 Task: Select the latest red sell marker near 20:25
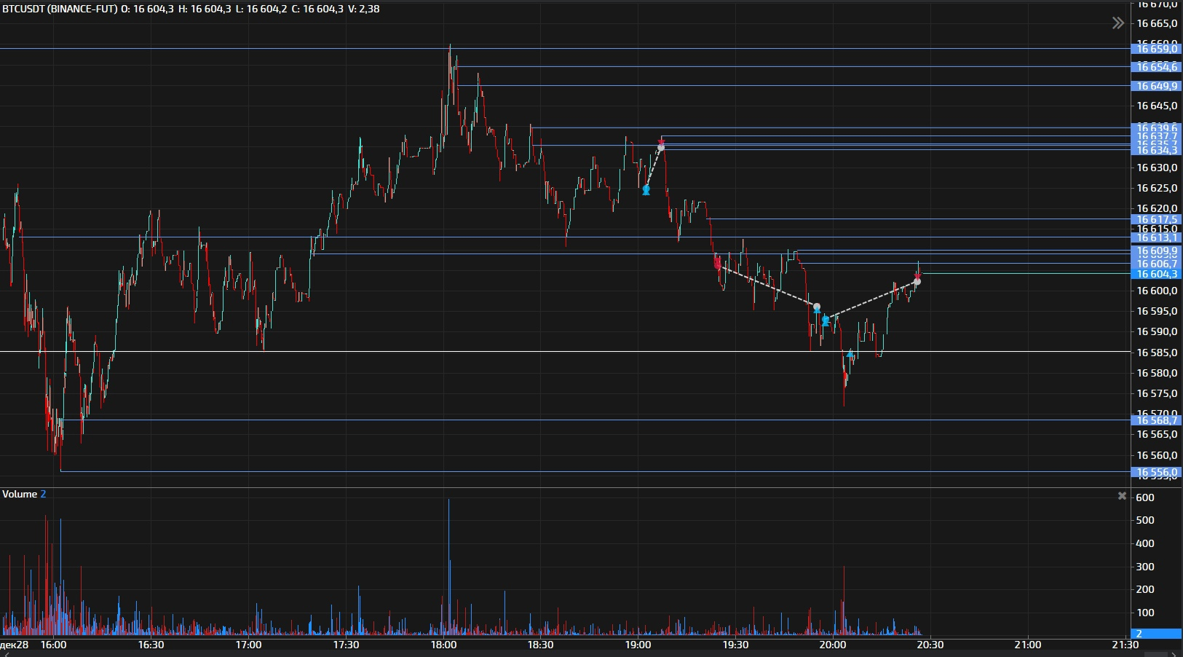(918, 275)
